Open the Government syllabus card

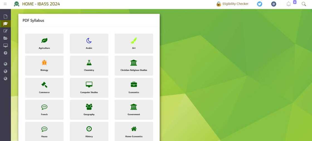click(134, 110)
